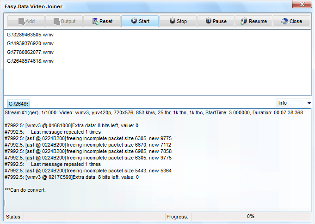
Task: Click the Resume icon
Action: pos(244,21)
